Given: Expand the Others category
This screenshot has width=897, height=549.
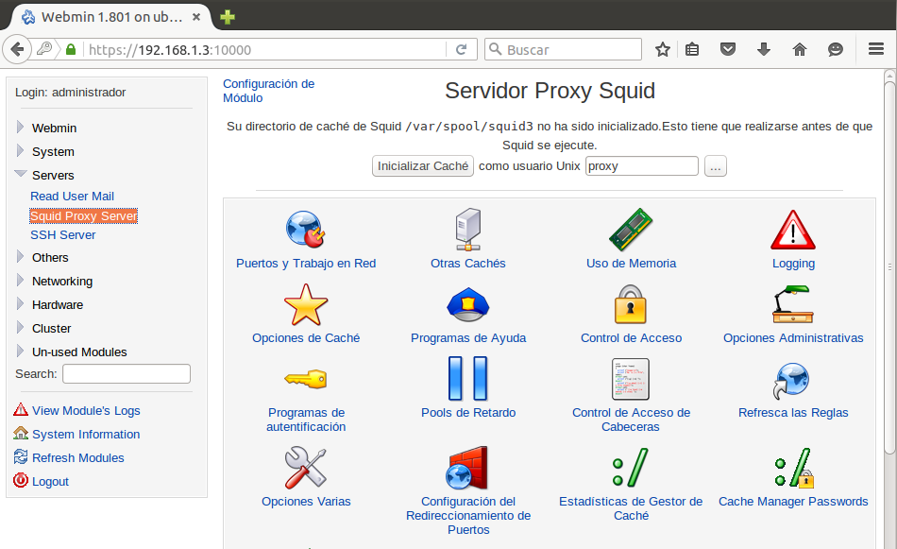Looking at the screenshot, I should 20,256.
